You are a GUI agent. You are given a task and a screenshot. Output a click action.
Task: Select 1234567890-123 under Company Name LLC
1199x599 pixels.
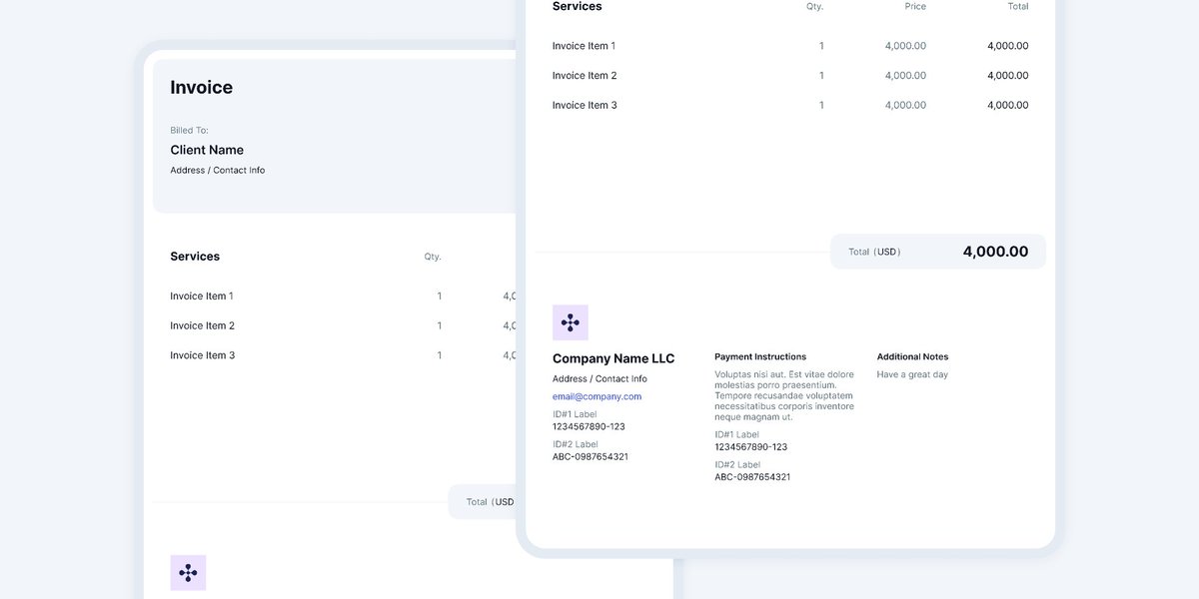[589, 426]
